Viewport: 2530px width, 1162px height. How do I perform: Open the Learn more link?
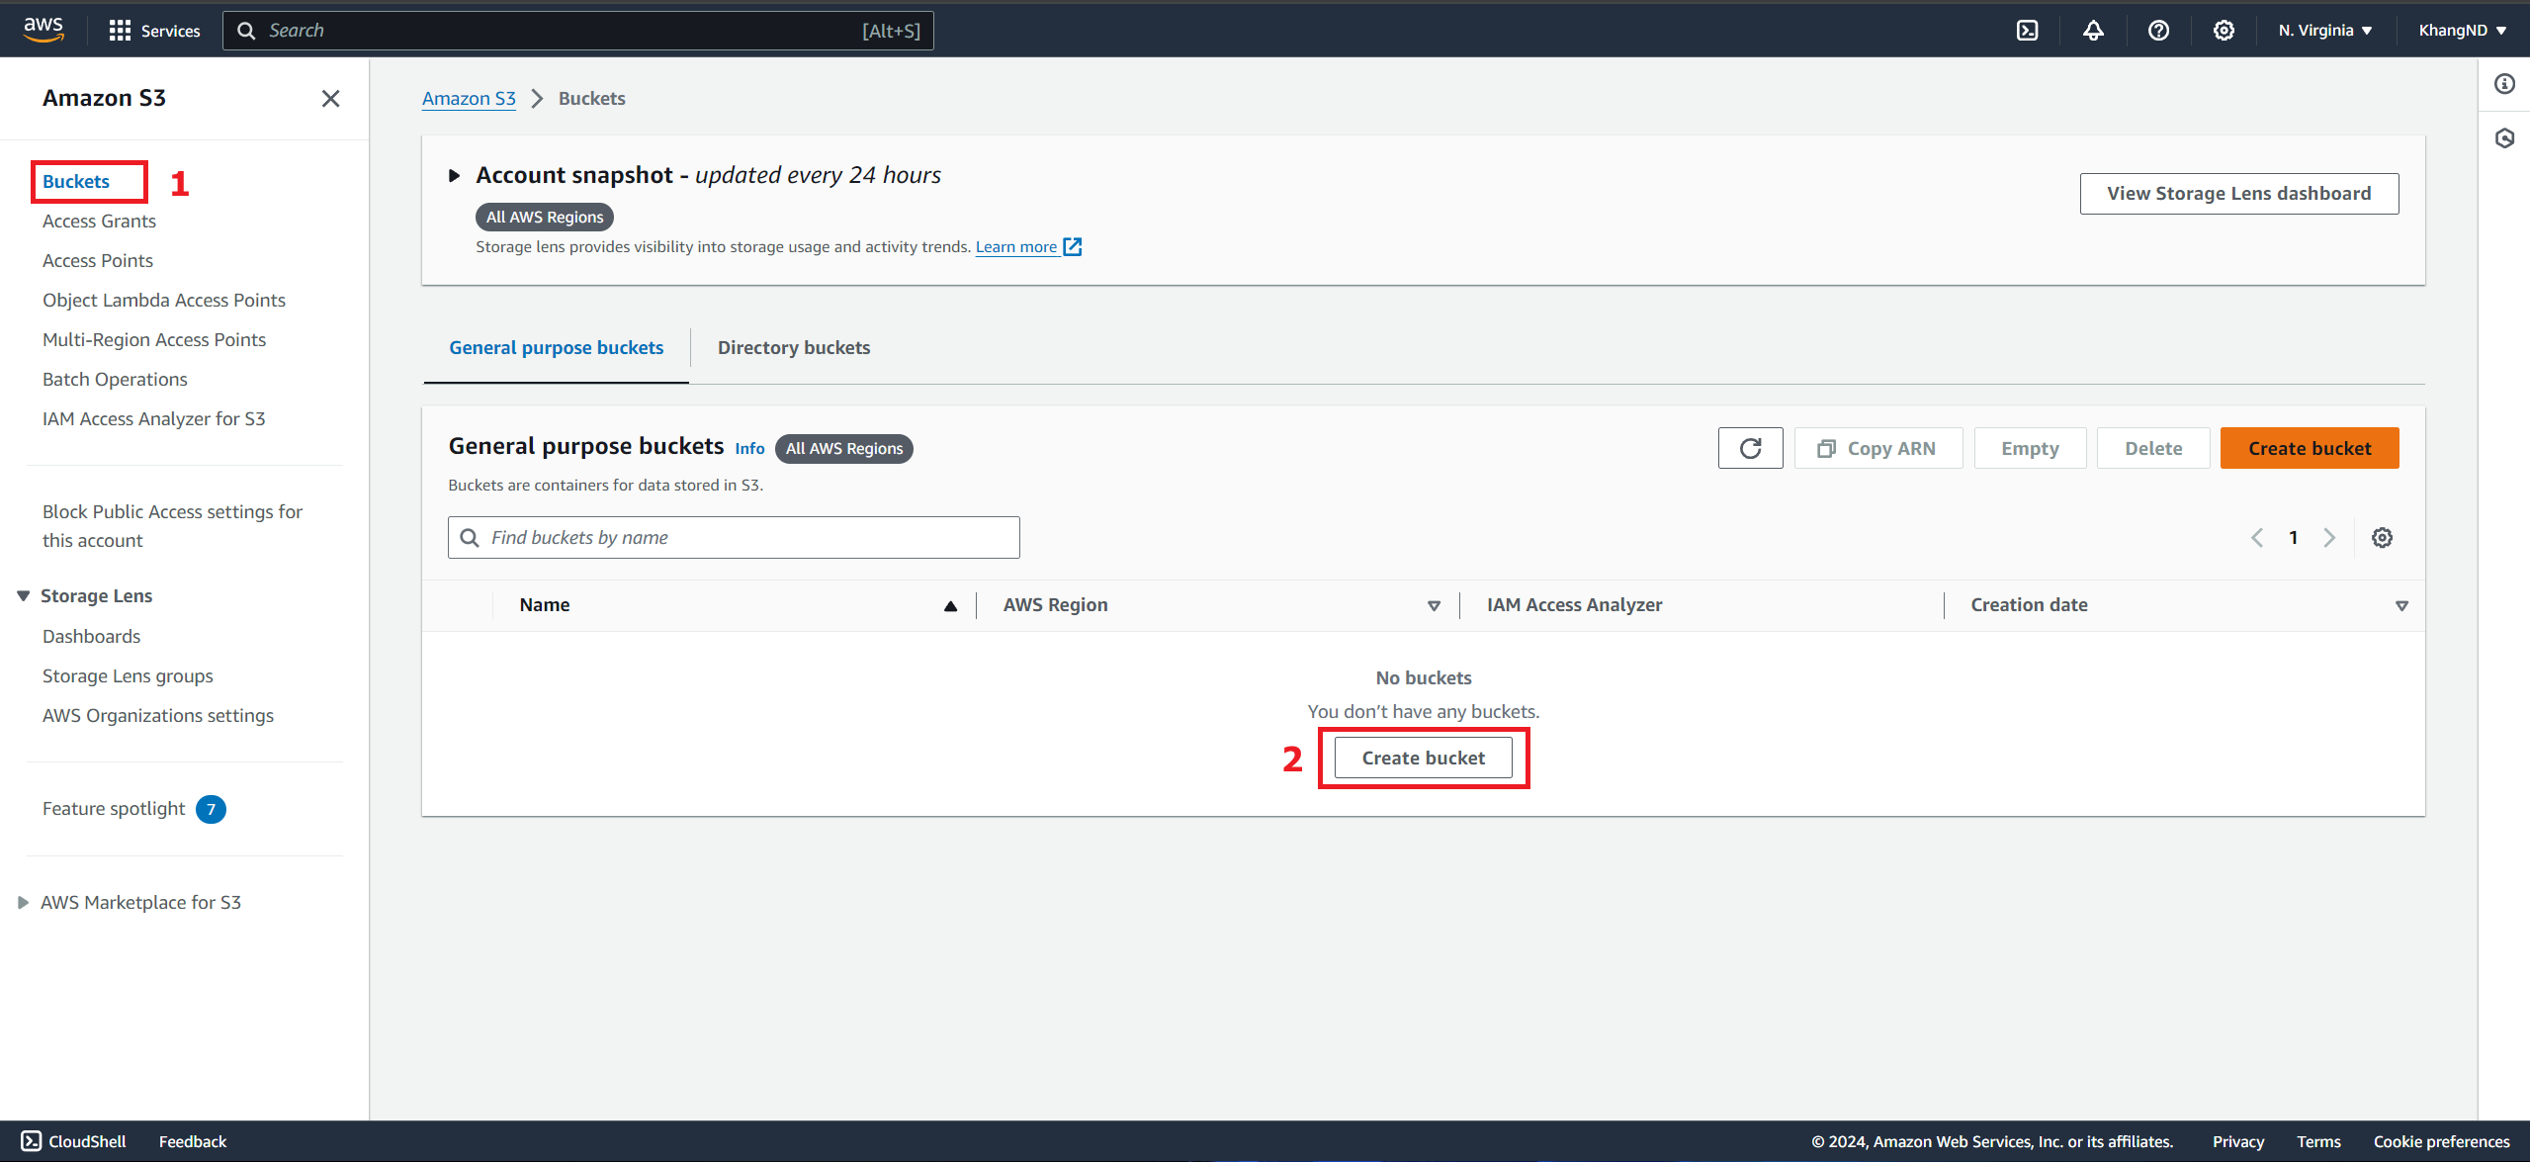point(1028,246)
